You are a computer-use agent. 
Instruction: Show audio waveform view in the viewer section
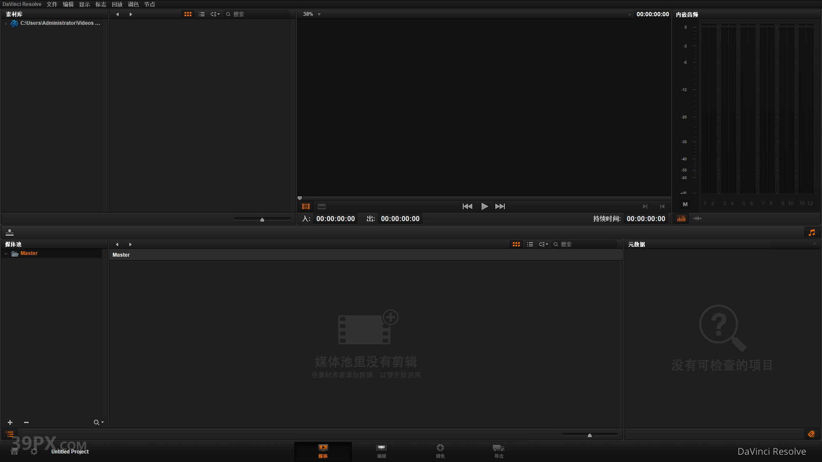(x=697, y=219)
